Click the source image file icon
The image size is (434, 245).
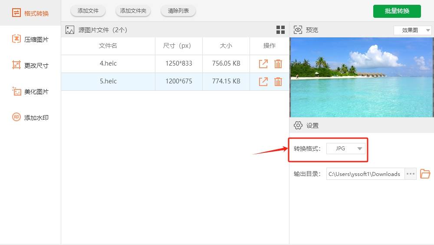tap(70, 30)
